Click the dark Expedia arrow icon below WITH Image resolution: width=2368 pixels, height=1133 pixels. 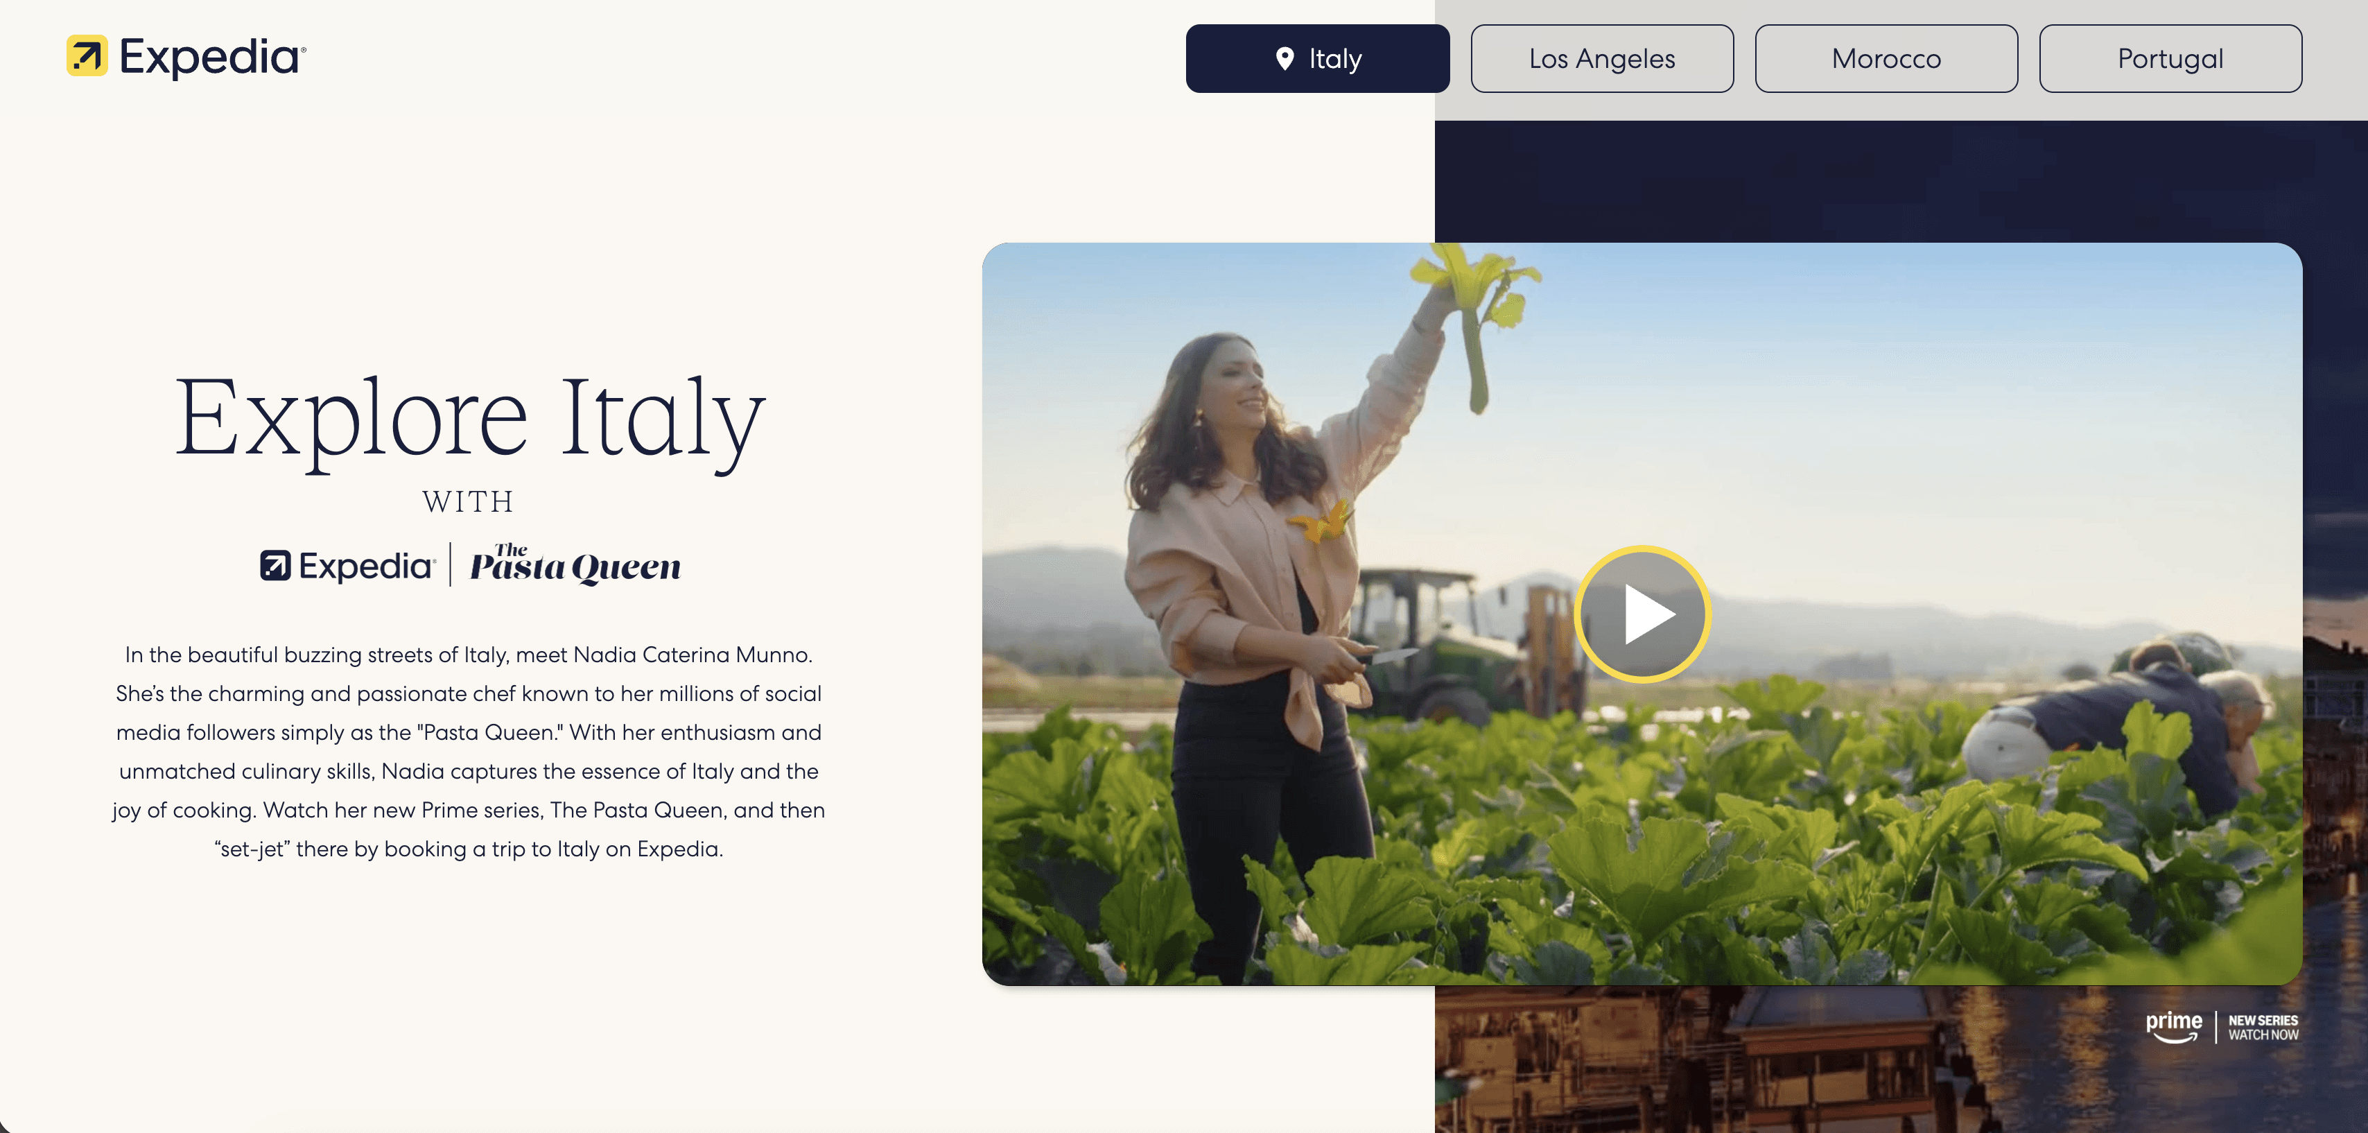[x=275, y=566]
